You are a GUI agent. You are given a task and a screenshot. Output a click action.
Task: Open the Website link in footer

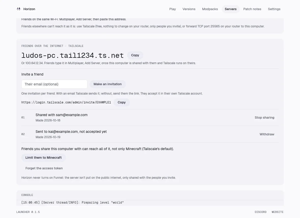tap(277, 212)
